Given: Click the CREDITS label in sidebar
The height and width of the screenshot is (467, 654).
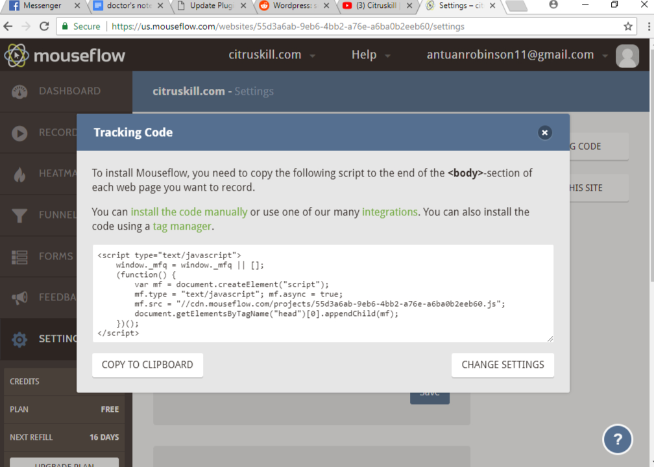Looking at the screenshot, I should (25, 381).
